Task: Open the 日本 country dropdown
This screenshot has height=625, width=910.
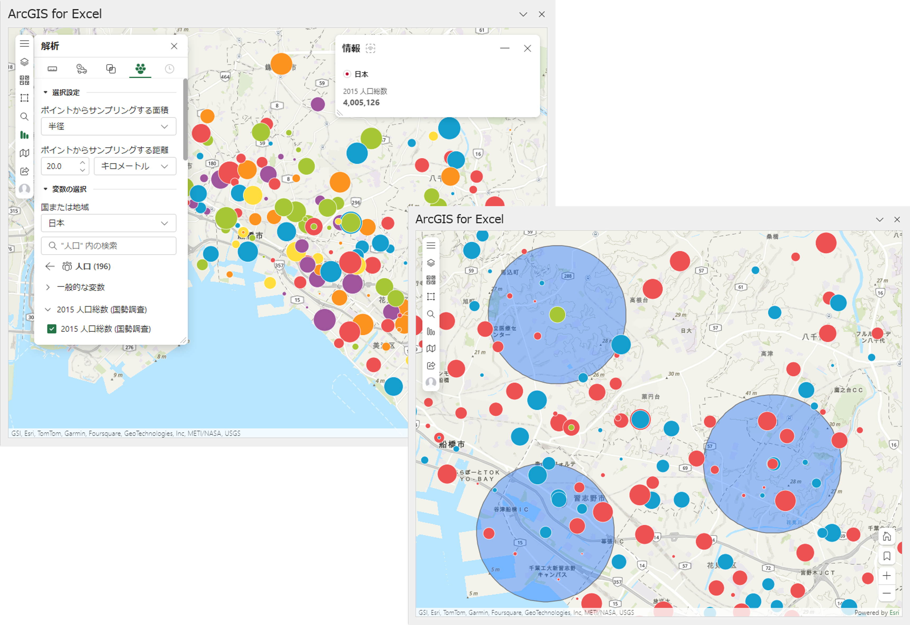Action: pyautogui.click(x=108, y=223)
